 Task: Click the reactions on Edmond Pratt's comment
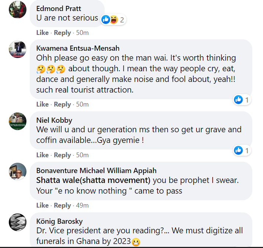point(113,19)
